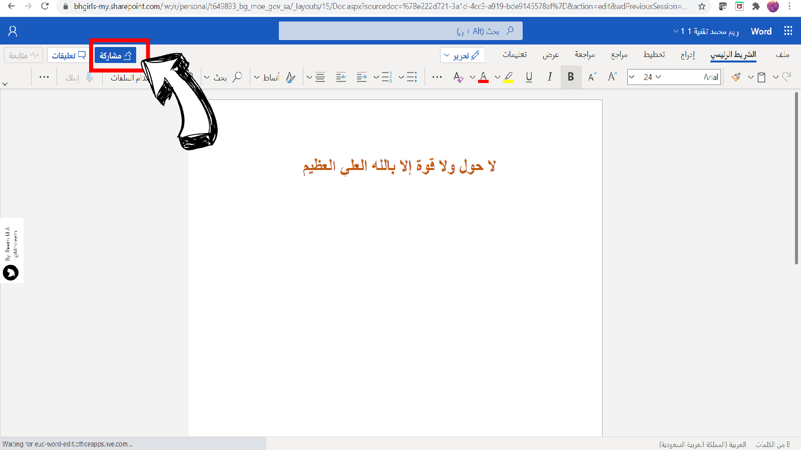This screenshot has width=801, height=450.
Task: Apply the yellow text highlight color
Action: tap(508, 77)
